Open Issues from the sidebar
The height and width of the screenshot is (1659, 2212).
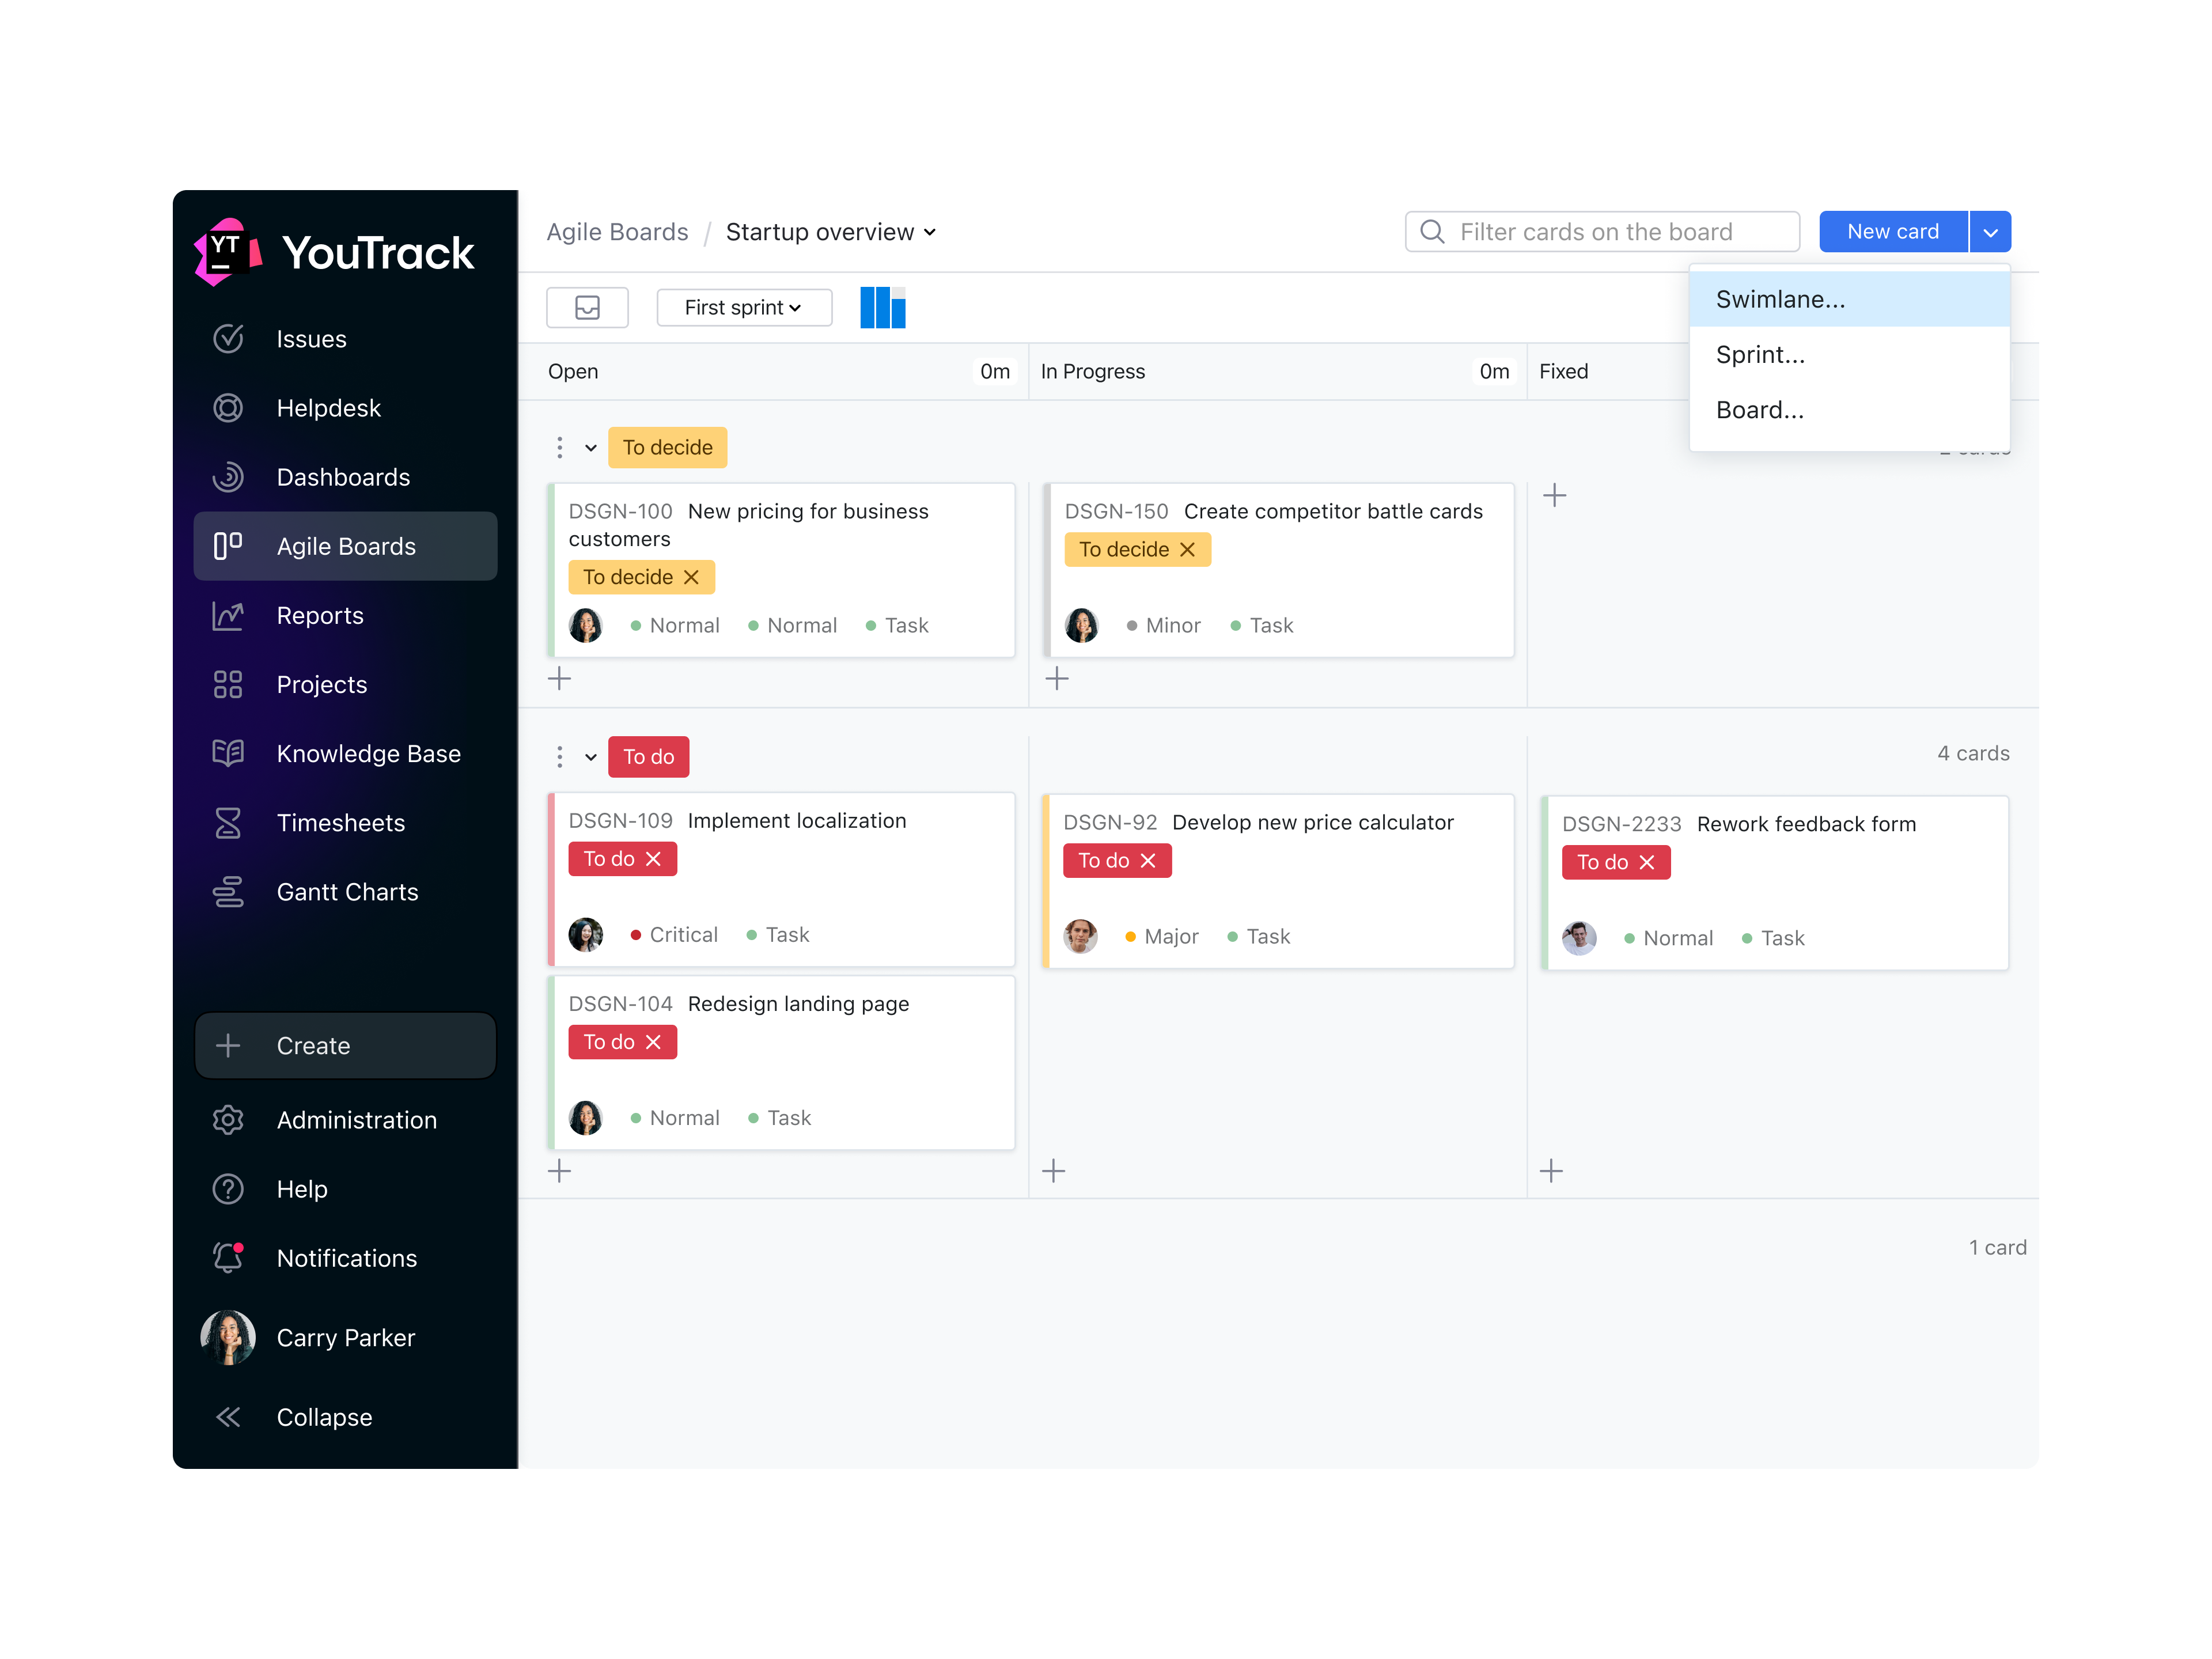tap(311, 338)
